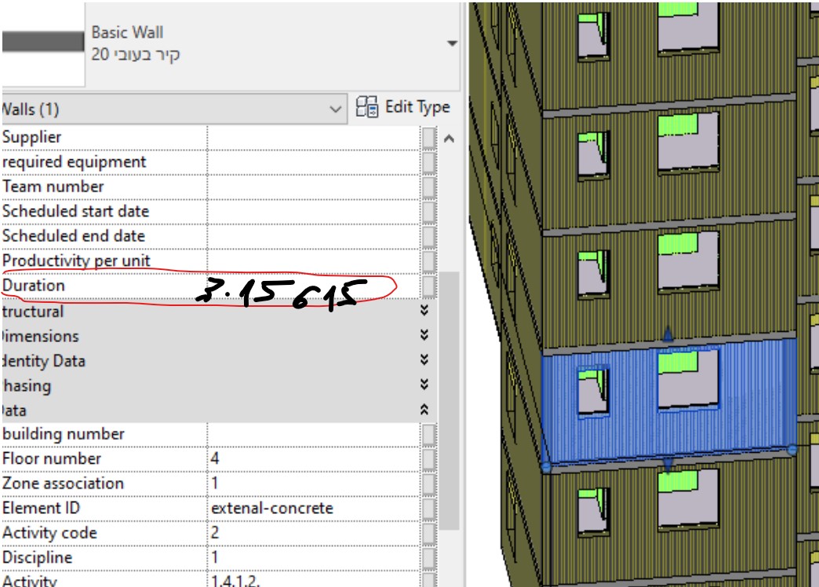Click the associate button for Floor number row
The height and width of the screenshot is (587, 819).
point(429,459)
